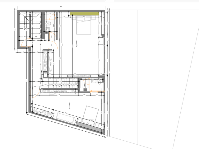Click the dark shower drain square in lower bathroom
This screenshot has height=149, width=199.
coord(85,90)
